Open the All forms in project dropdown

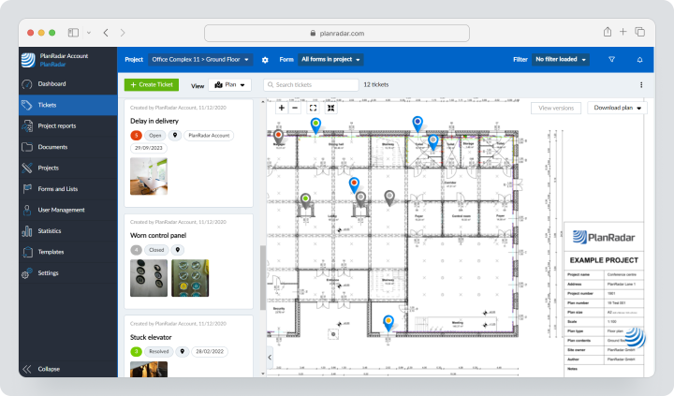(330, 59)
